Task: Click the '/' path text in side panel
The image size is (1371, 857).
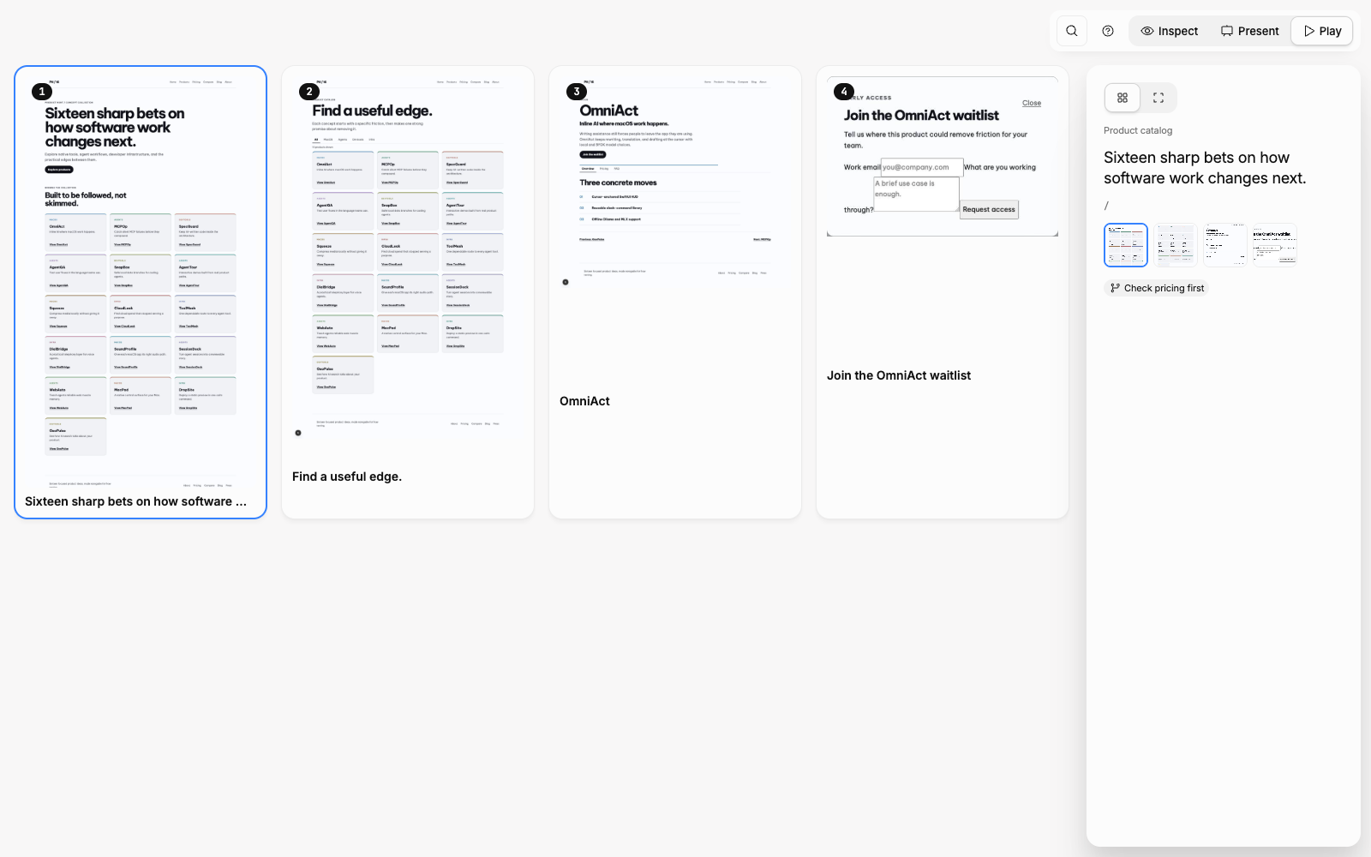Action: tap(1106, 206)
